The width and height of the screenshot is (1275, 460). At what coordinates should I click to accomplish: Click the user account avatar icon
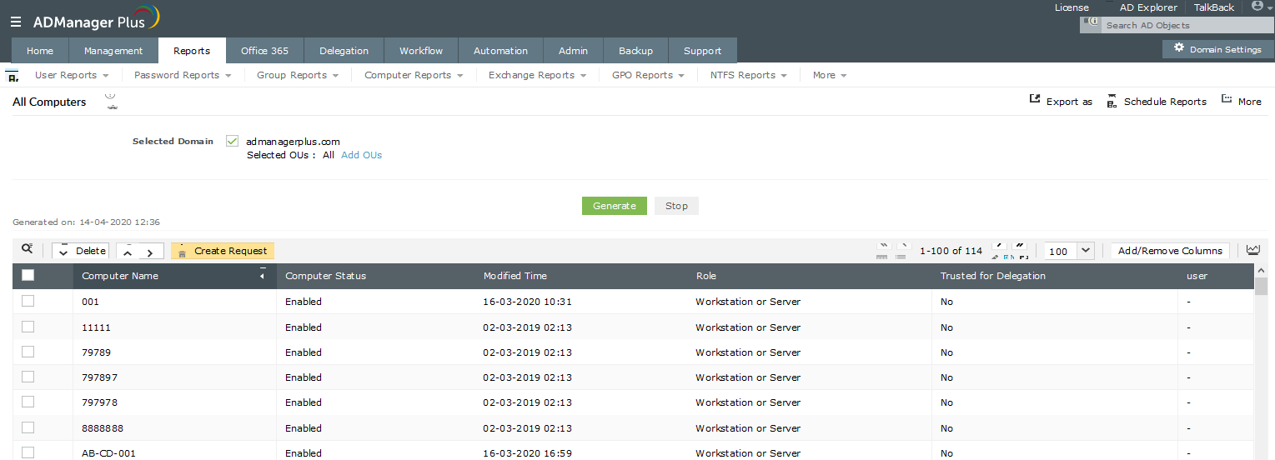(1257, 6)
